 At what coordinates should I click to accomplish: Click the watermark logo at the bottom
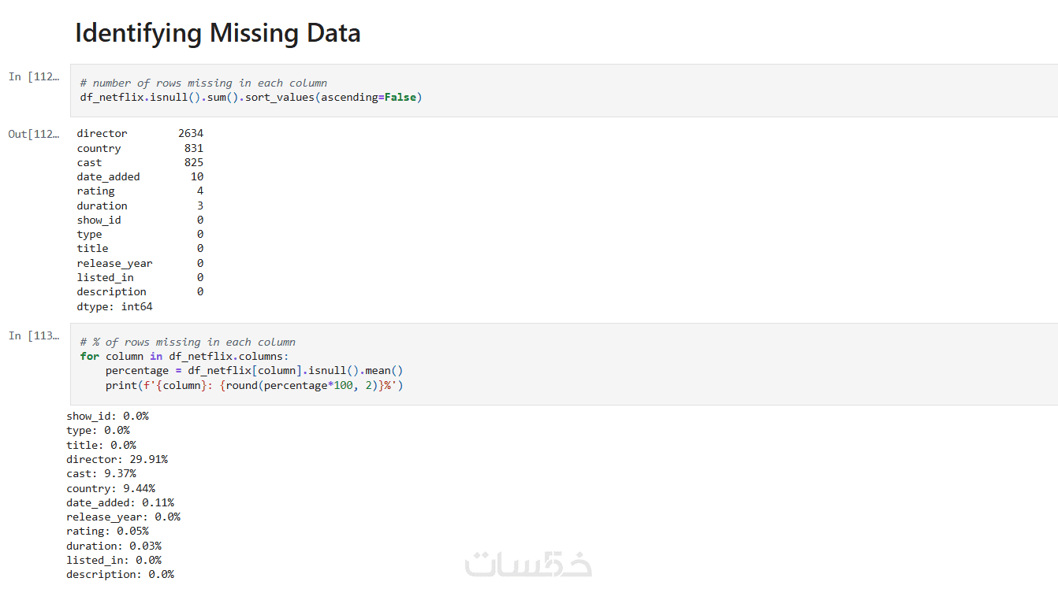pyautogui.click(x=527, y=564)
